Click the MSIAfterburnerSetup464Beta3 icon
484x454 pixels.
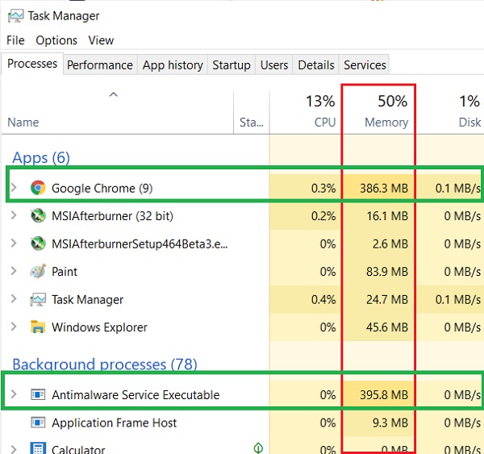coord(38,244)
